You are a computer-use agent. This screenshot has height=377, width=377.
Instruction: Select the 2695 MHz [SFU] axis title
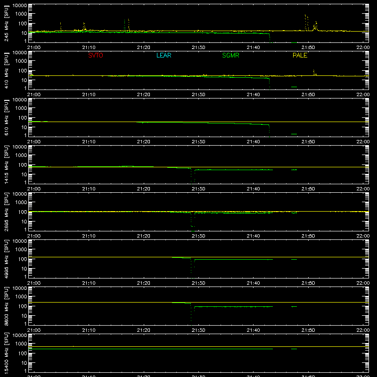pyautogui.click(x=7, y=212)
